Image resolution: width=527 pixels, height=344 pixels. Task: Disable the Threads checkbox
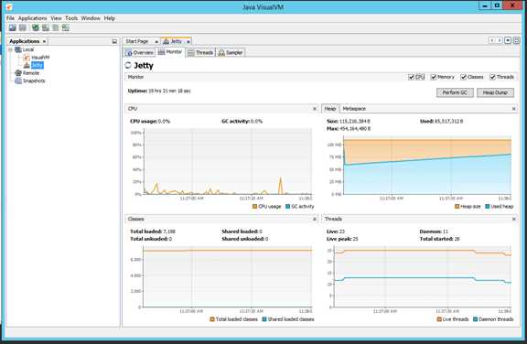[x=493, y=77]
